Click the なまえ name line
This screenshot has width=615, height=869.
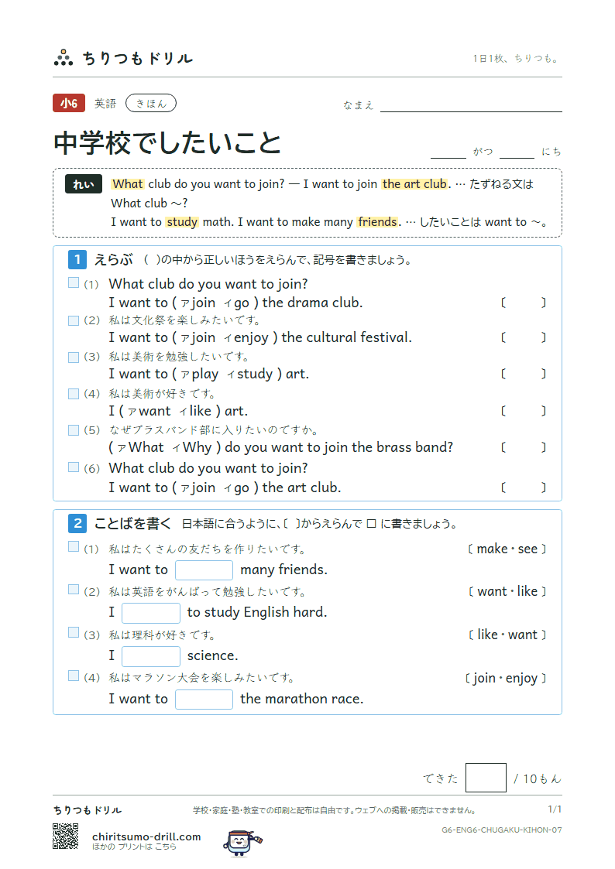click(x=471, y=107)
